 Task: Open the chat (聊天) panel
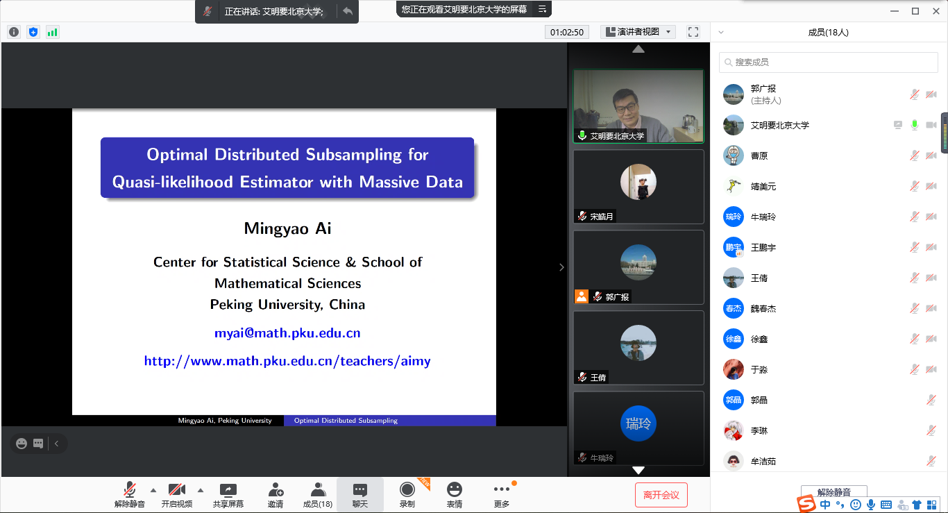pos(359,494)
